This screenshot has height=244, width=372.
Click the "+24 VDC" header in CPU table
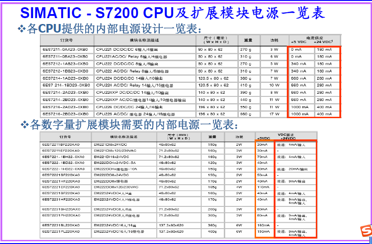(x=323, y=42)
